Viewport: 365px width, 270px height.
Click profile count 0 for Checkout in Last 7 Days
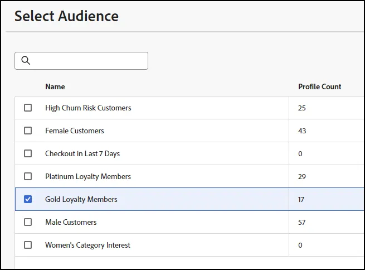click(300, 154)
